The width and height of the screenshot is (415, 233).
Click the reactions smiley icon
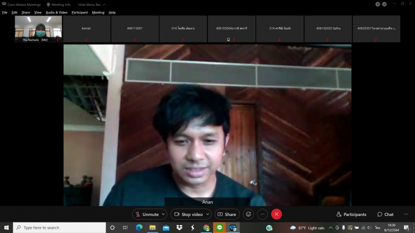click(x=249, y=214)
